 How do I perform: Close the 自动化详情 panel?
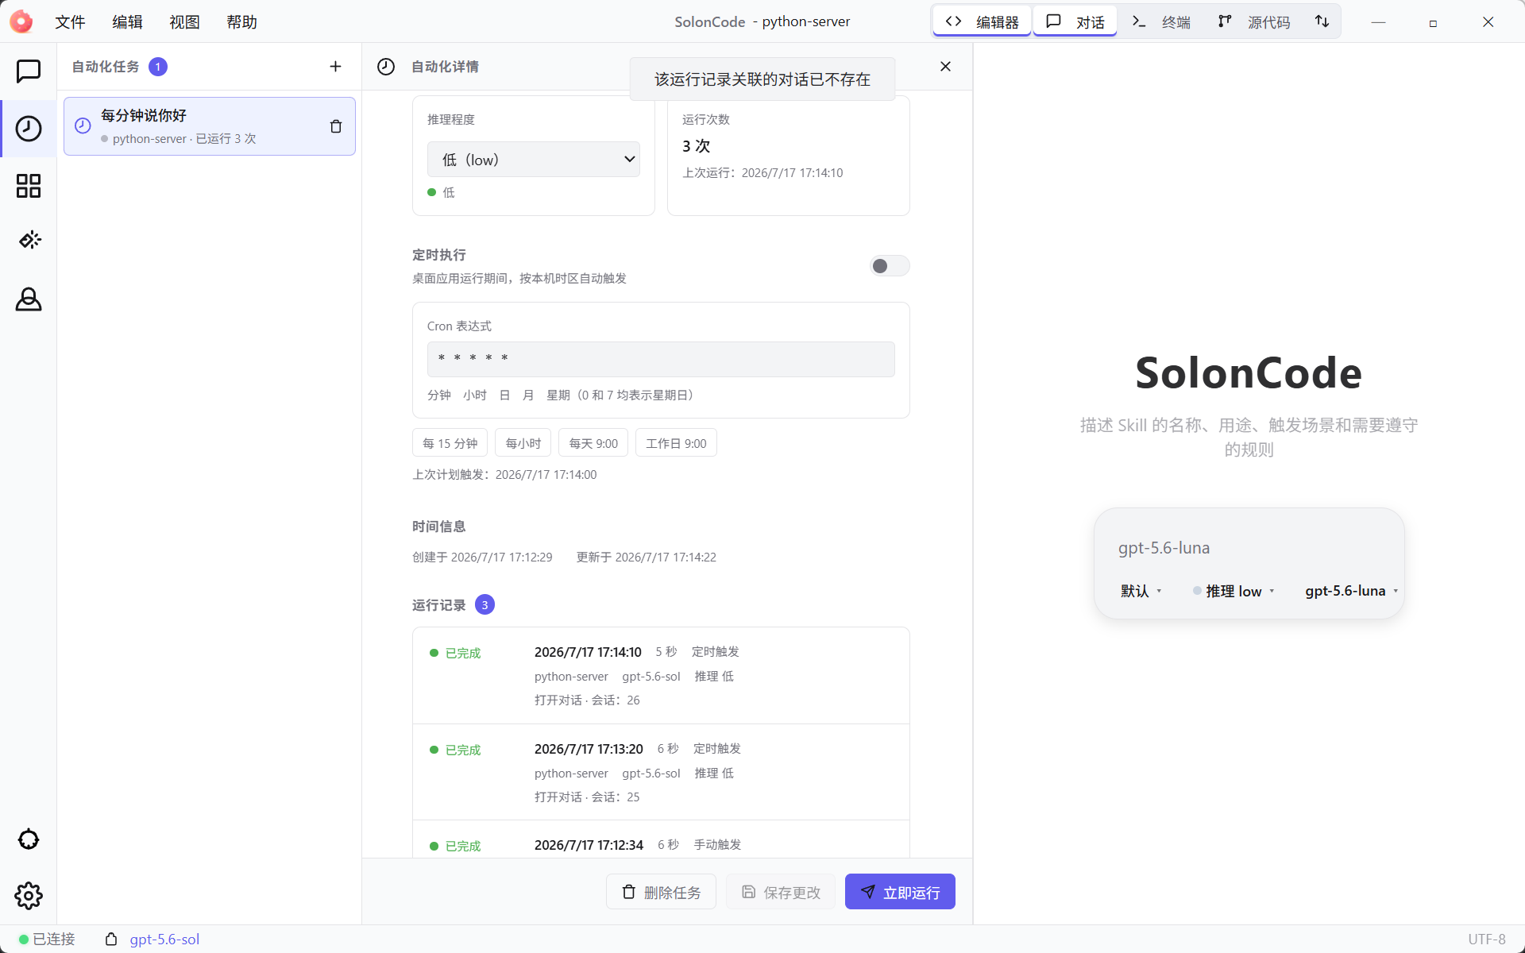click(x=945, y=67)
